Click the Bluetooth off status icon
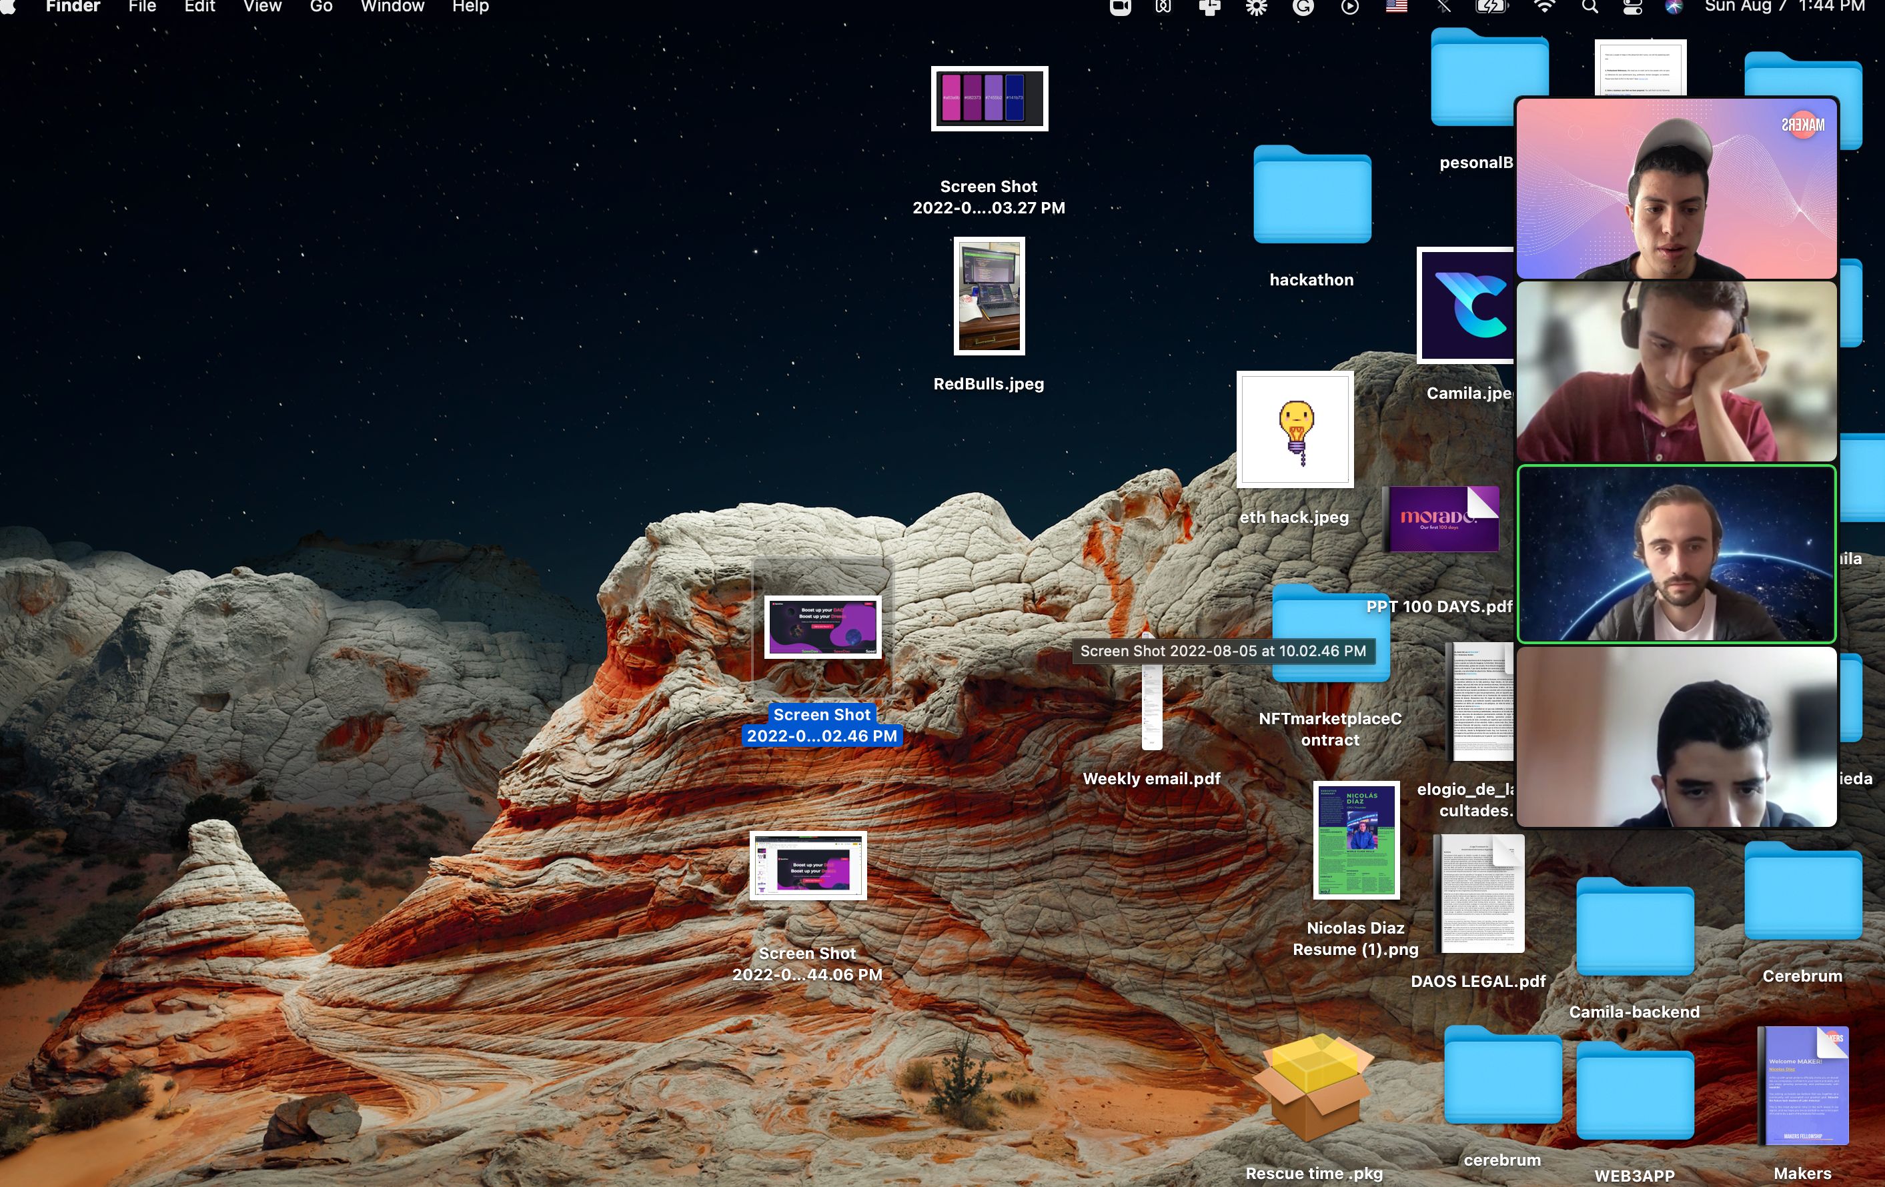1885x1187 pixels. tap(1443, 8)
